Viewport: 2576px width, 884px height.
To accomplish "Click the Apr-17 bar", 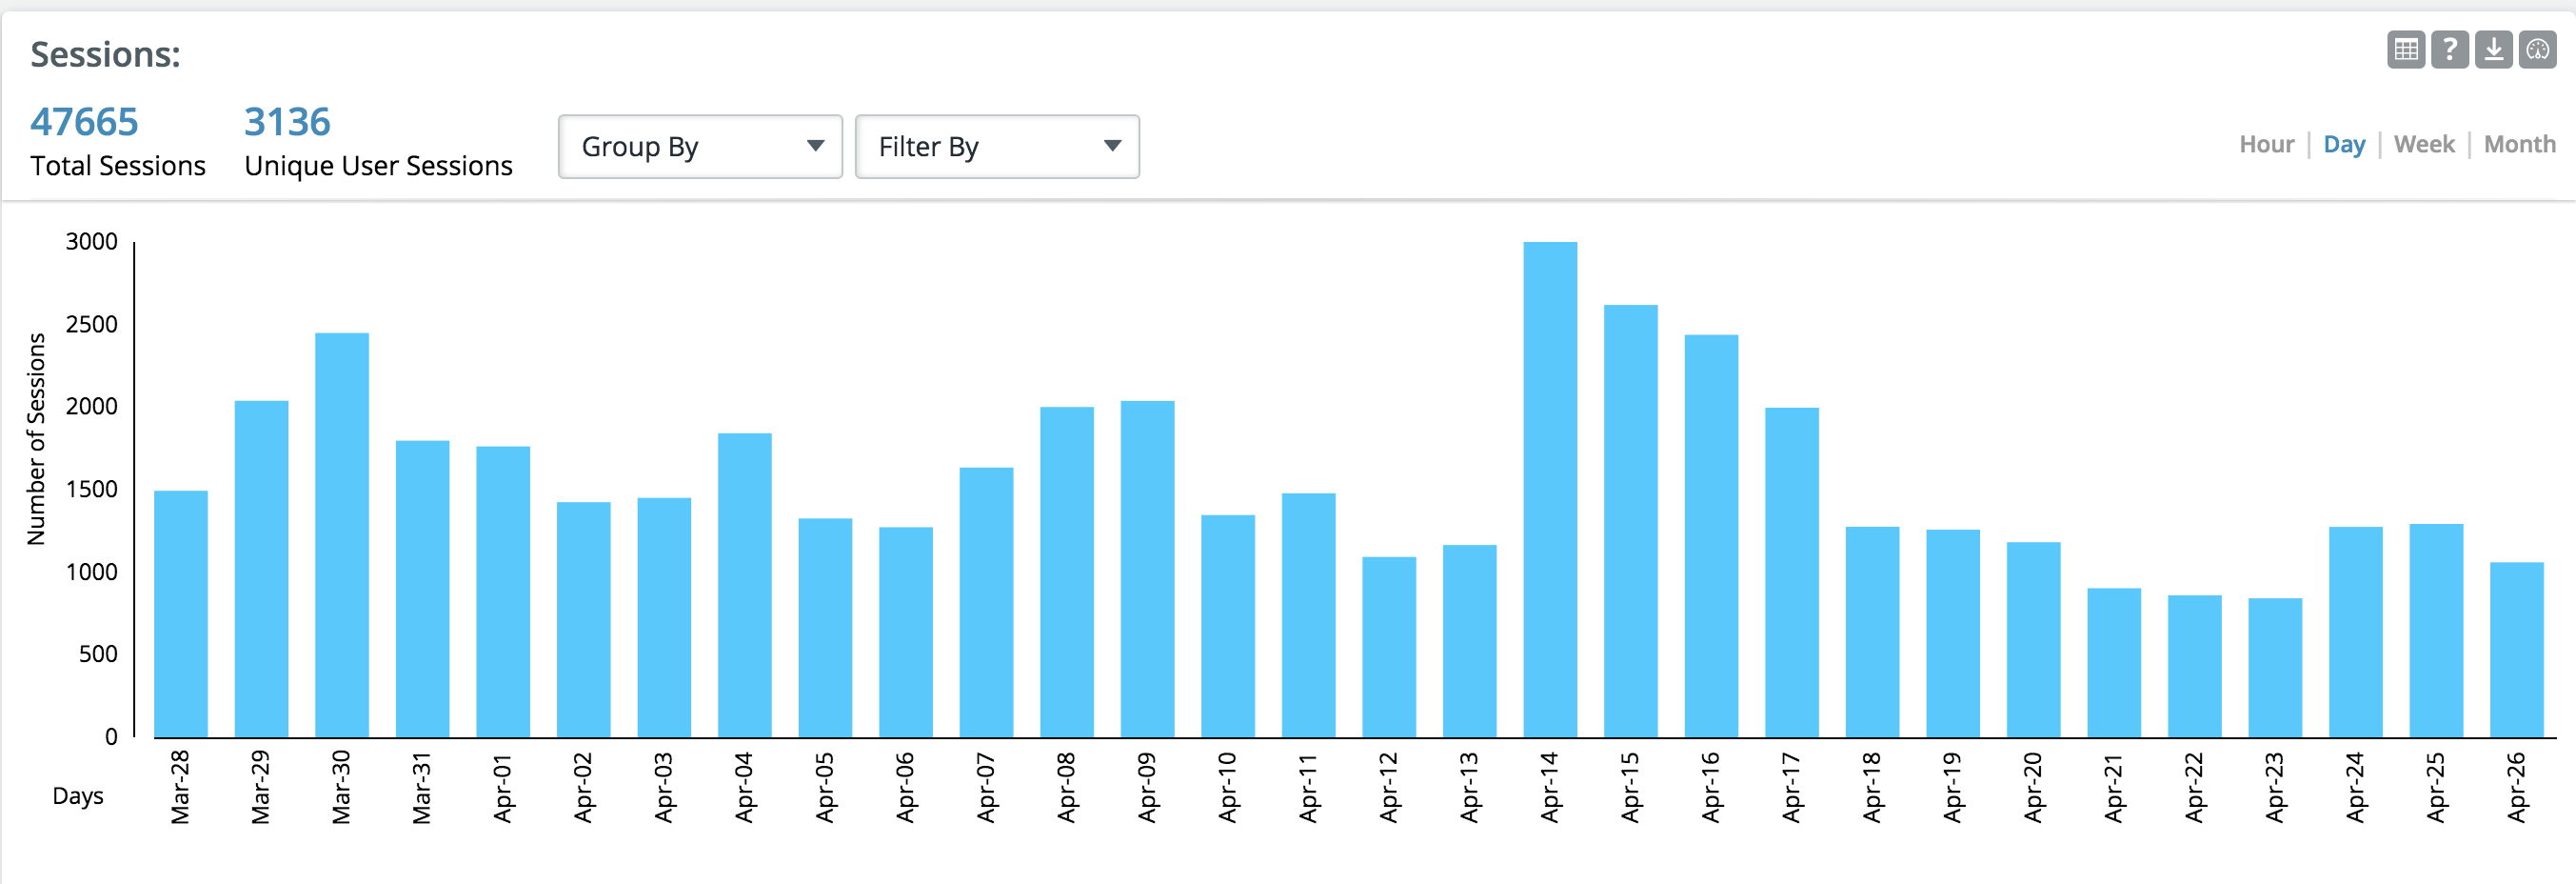I will tap(1792, 573).
